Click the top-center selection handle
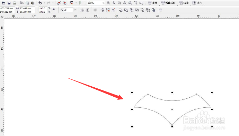 click(172, 93)
